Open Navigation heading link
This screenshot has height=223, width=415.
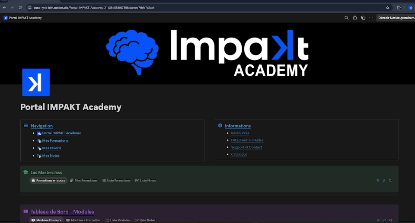tap(41, 126)
